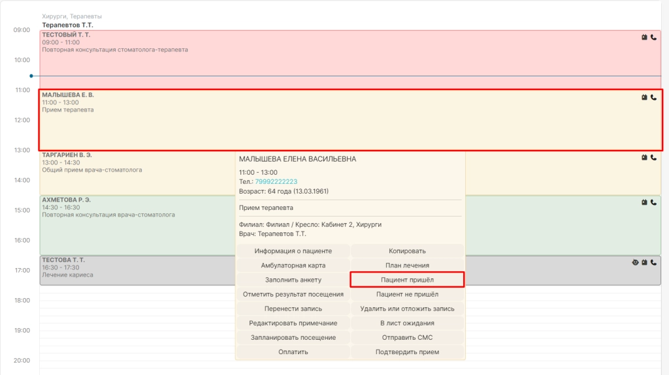Screen dimensions: 669x375
Task: Click the child face icon on ТЕСТОВА Т. Т. appointment
Action: click(635, 262)
